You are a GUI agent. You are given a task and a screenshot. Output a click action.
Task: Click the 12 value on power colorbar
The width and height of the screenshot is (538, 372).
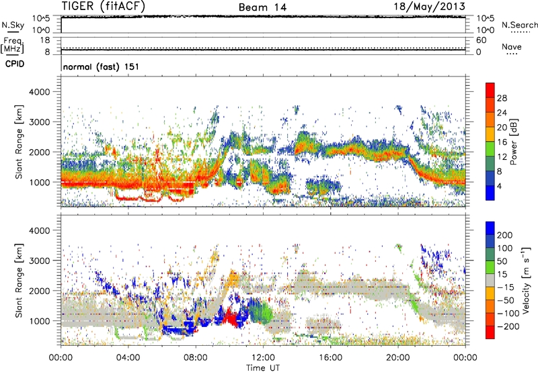pos(502,157)
